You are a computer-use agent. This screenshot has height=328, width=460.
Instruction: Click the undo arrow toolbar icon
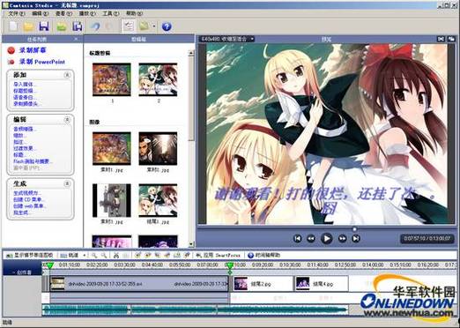coord(95,26)
